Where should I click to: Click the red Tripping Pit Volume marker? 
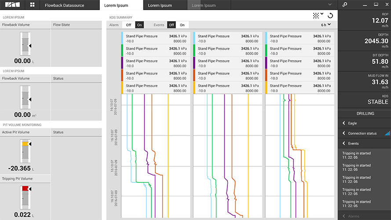(x=25, y=188)
